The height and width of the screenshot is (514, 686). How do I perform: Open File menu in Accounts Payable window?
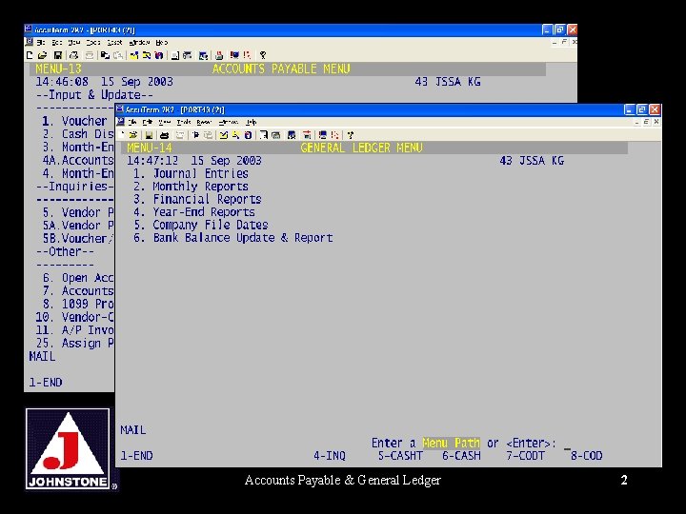41,43
